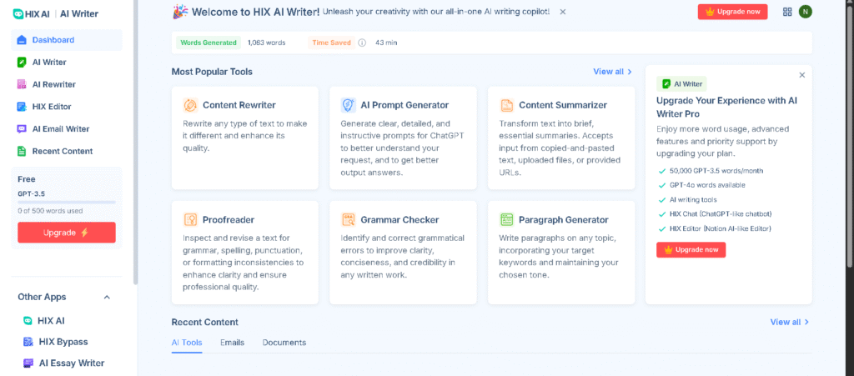Click the Paragraph Generator icon
Screen dimensions: 854x376
[507, 219]
